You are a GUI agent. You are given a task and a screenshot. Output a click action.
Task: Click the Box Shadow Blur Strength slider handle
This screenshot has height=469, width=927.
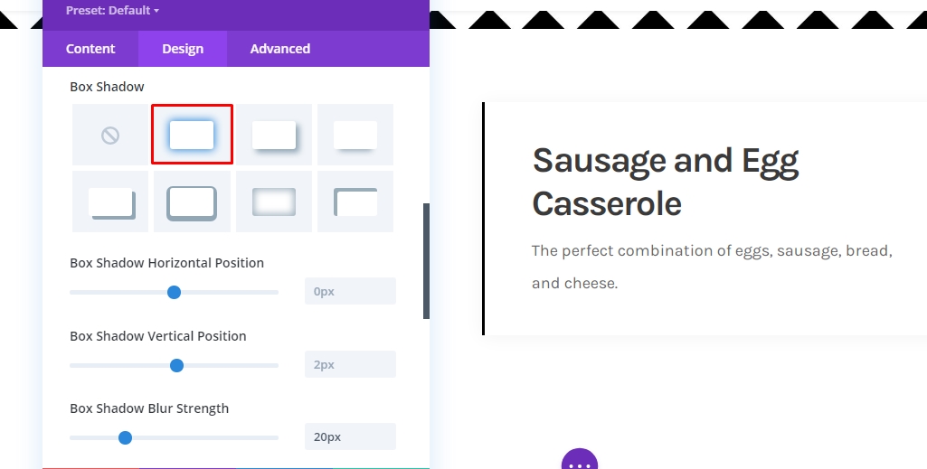coord(125,437)
